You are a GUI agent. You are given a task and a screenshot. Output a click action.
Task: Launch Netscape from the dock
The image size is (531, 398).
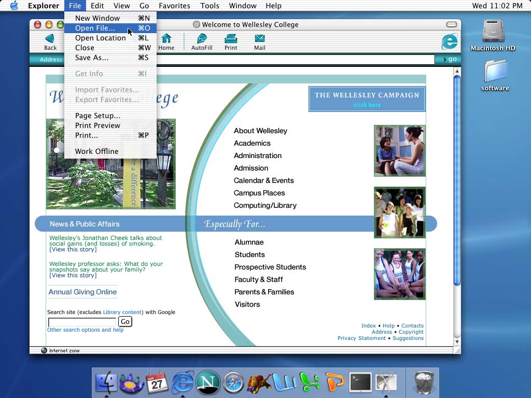(208, 383)
